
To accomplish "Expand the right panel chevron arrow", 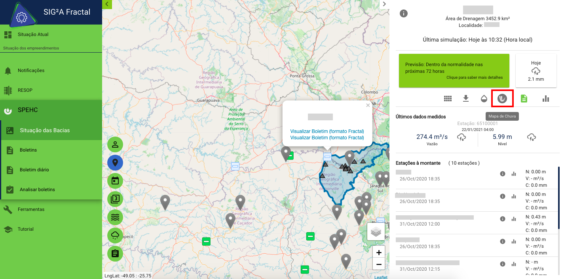I will pyautogui.click(x=384, y=4).
